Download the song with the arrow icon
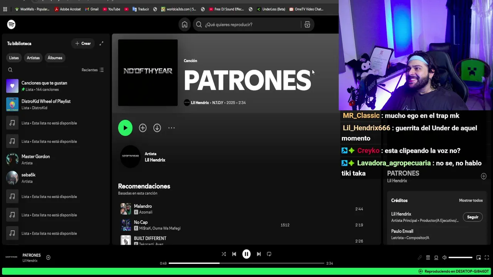This screenshot has width=493, height=277. tap(157, 128)
